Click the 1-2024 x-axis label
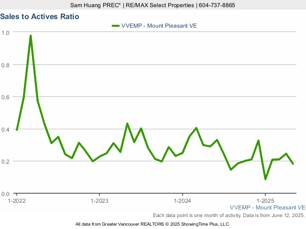This screenshot has width=306, height=229. (x=182, y=201)
